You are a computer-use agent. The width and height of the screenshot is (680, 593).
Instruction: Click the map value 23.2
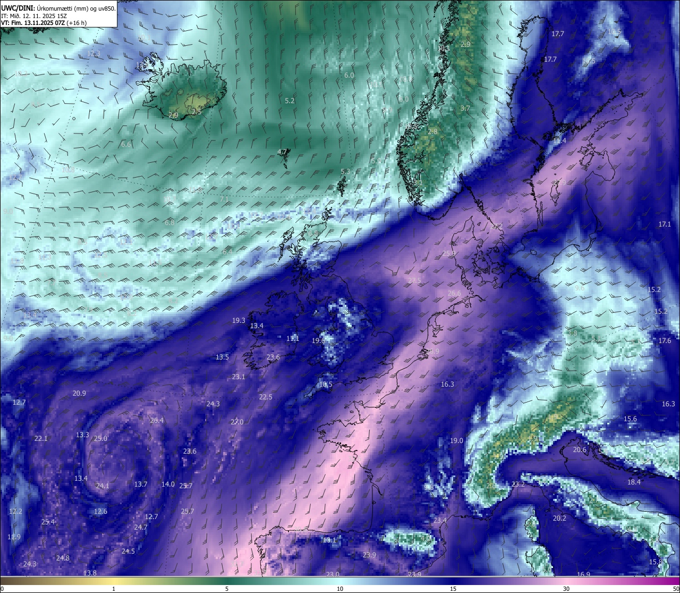click(518, 485)
